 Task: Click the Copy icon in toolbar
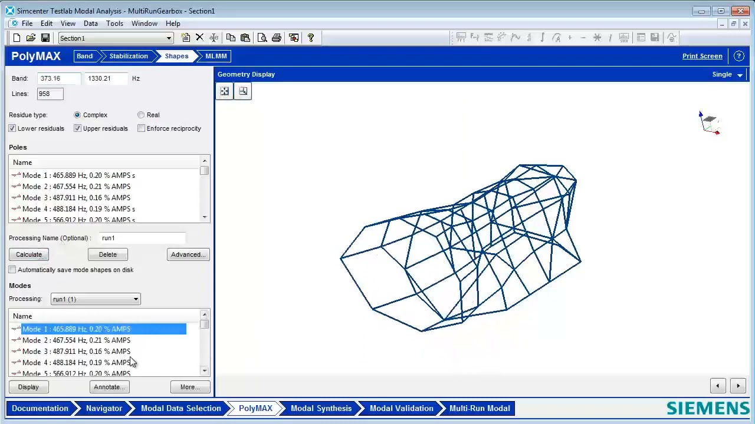[231, 38]
